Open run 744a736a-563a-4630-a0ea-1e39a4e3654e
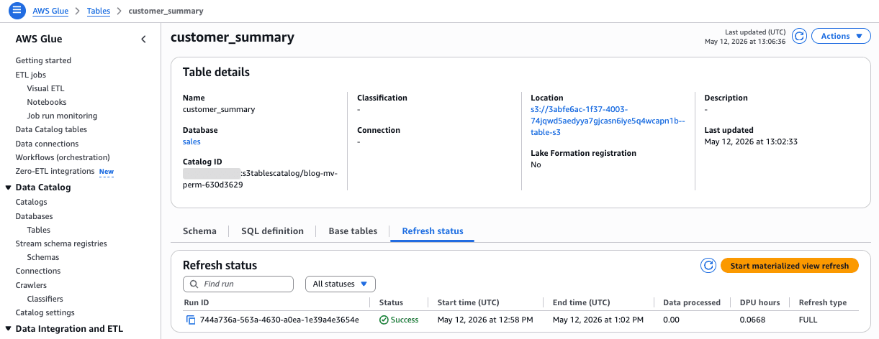 pos(279,320)
